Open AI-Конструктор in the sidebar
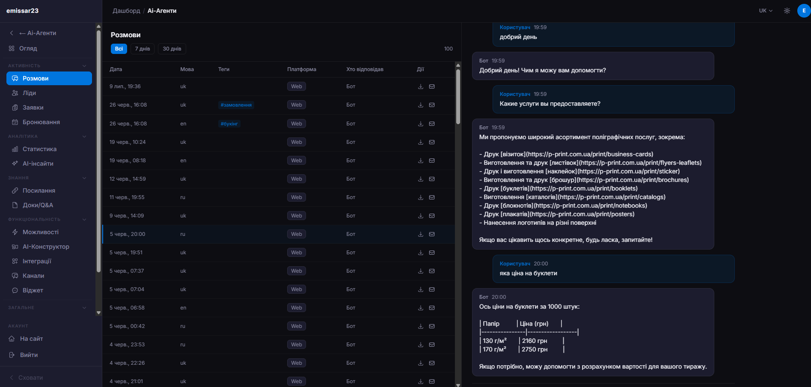Image resolution: width=811 pixels, height=387 pixels. coord(49,247)
